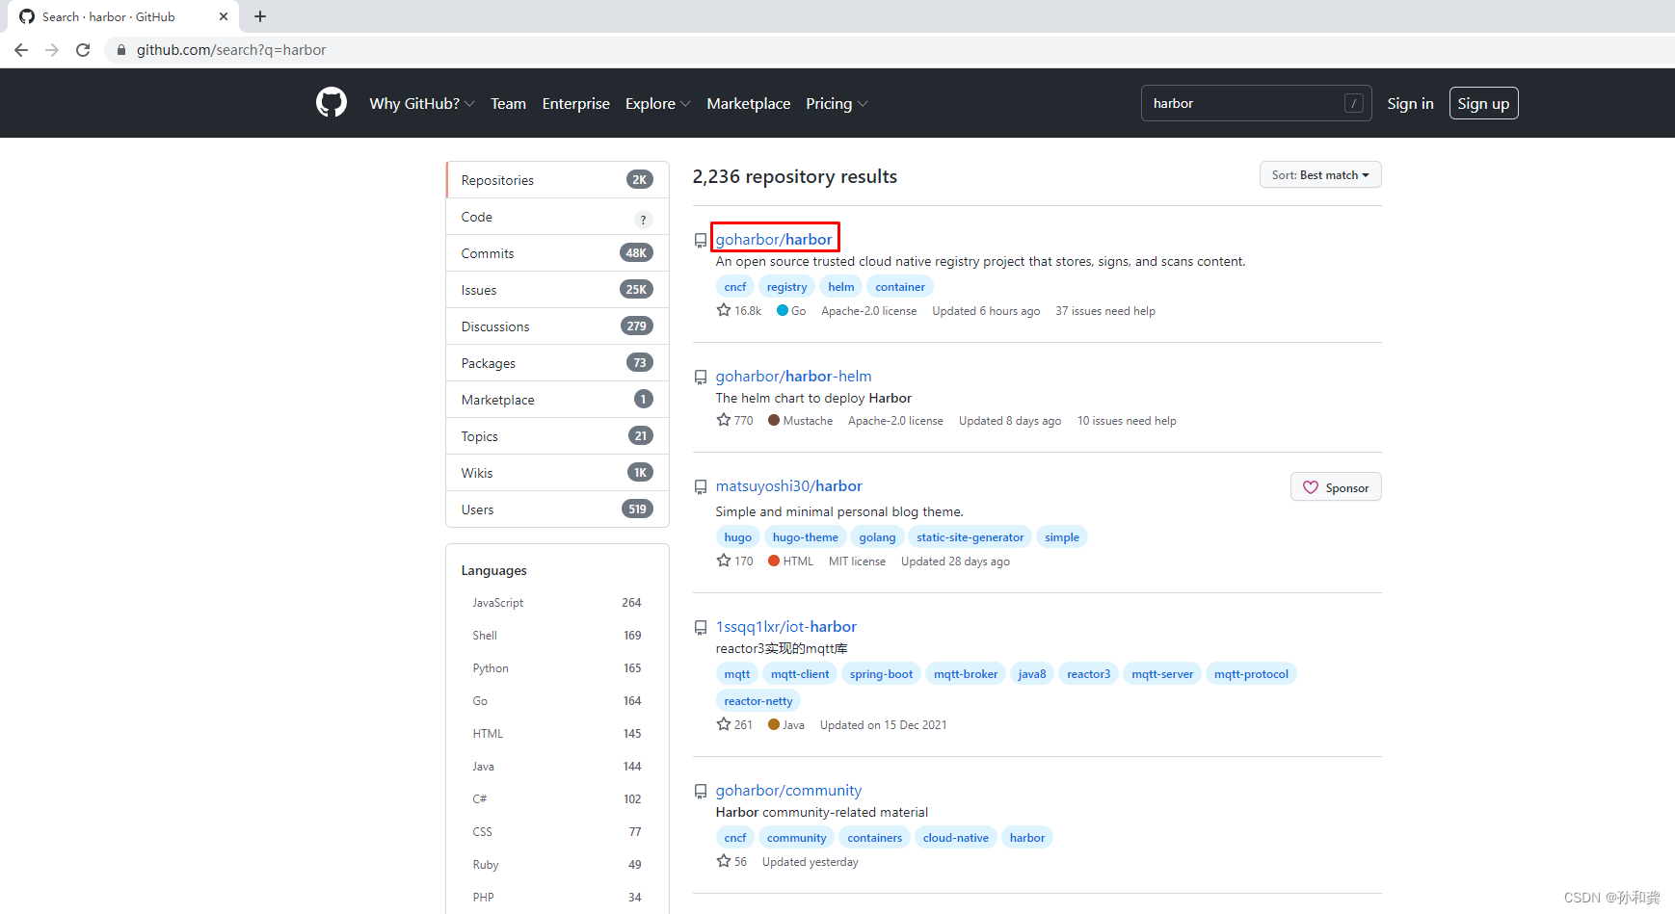
Task: Click the spring-boot topic tag
Action: click(x=881, y=674)
